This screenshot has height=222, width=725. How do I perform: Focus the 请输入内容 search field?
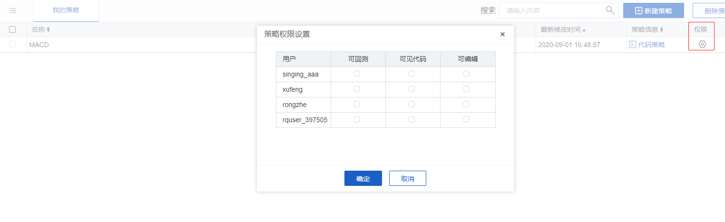pyautogui.click(x=552, y=10)
